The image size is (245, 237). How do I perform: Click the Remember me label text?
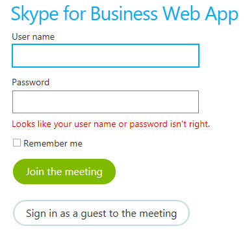(x=53, y=143)
